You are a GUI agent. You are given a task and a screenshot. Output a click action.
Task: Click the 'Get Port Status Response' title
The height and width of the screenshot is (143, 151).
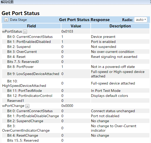tap(84, 20)
